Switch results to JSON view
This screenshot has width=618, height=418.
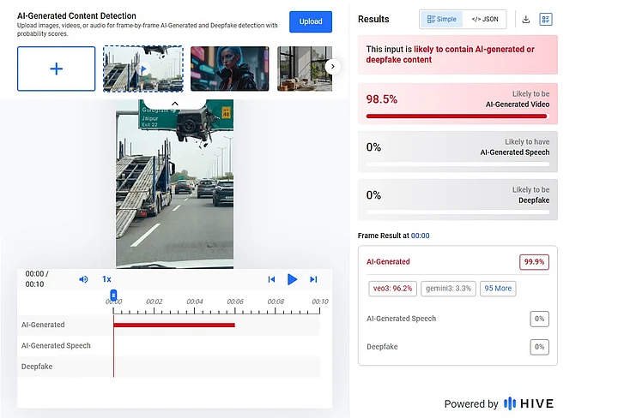tap(484, 19)
